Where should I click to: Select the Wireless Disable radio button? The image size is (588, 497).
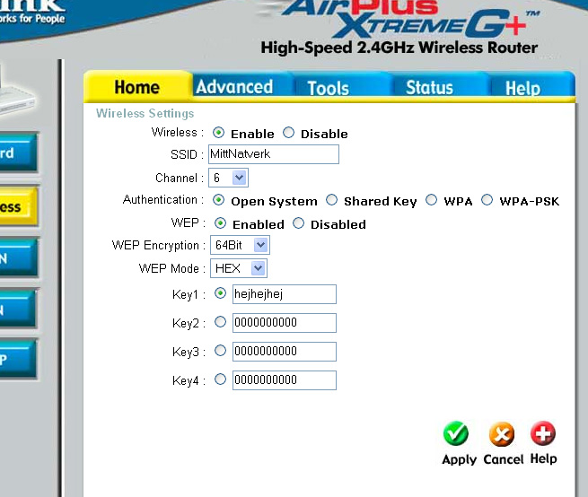pyautogui.click(x=288, y=133)
